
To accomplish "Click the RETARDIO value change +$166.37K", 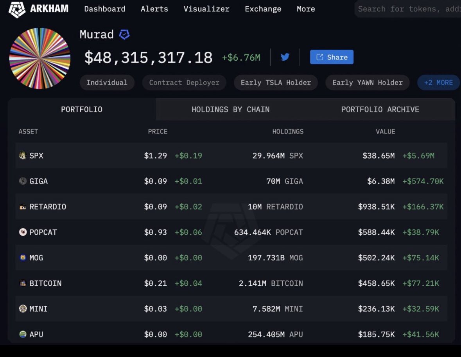I will click(423, 207).
